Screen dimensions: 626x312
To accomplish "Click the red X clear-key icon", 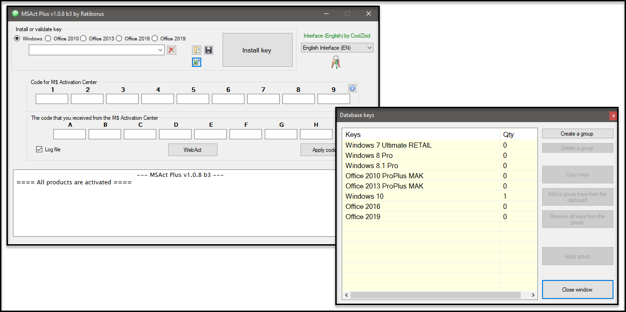I will click(172, 50).
